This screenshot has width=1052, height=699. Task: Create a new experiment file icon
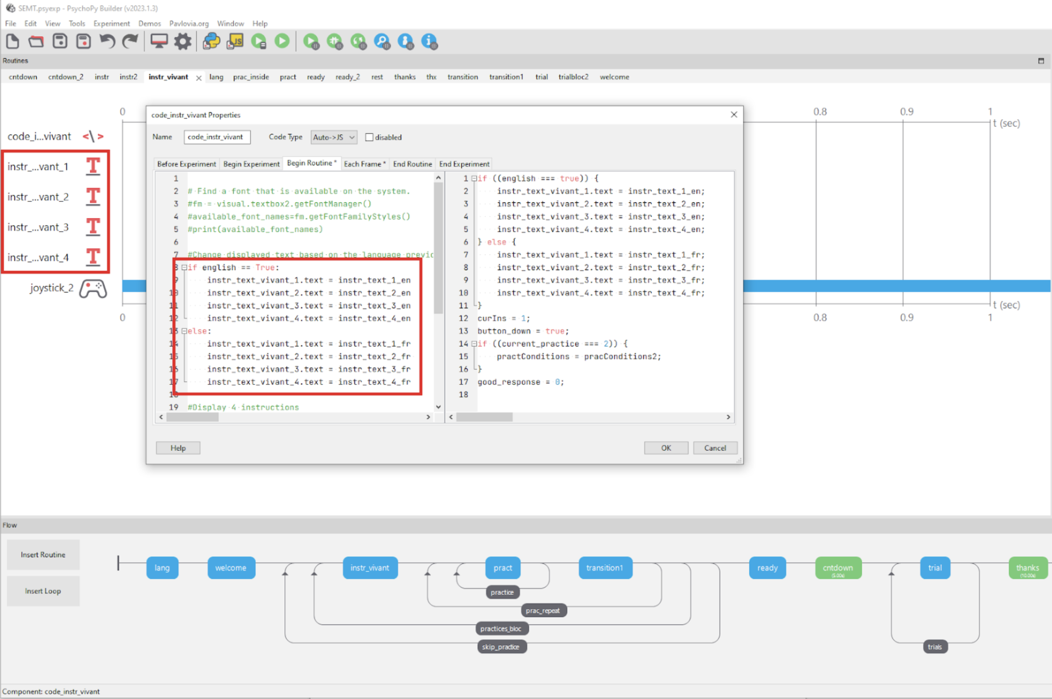click(13, 42)
